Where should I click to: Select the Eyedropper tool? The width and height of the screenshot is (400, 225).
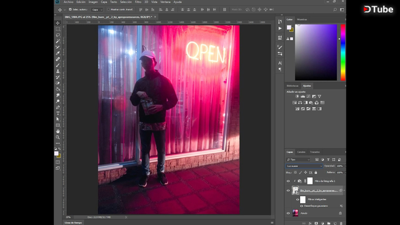[58, 53]
